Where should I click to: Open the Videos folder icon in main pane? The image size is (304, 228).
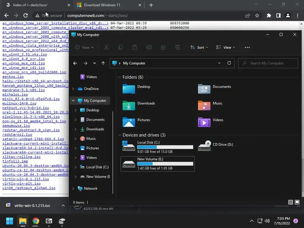(204, 122)
